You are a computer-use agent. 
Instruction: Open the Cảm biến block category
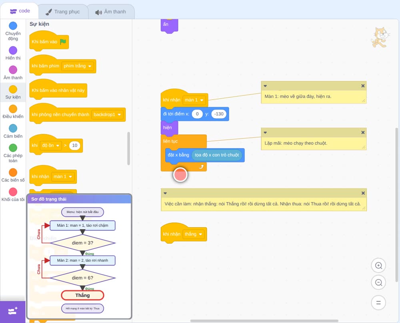point(13,131)
